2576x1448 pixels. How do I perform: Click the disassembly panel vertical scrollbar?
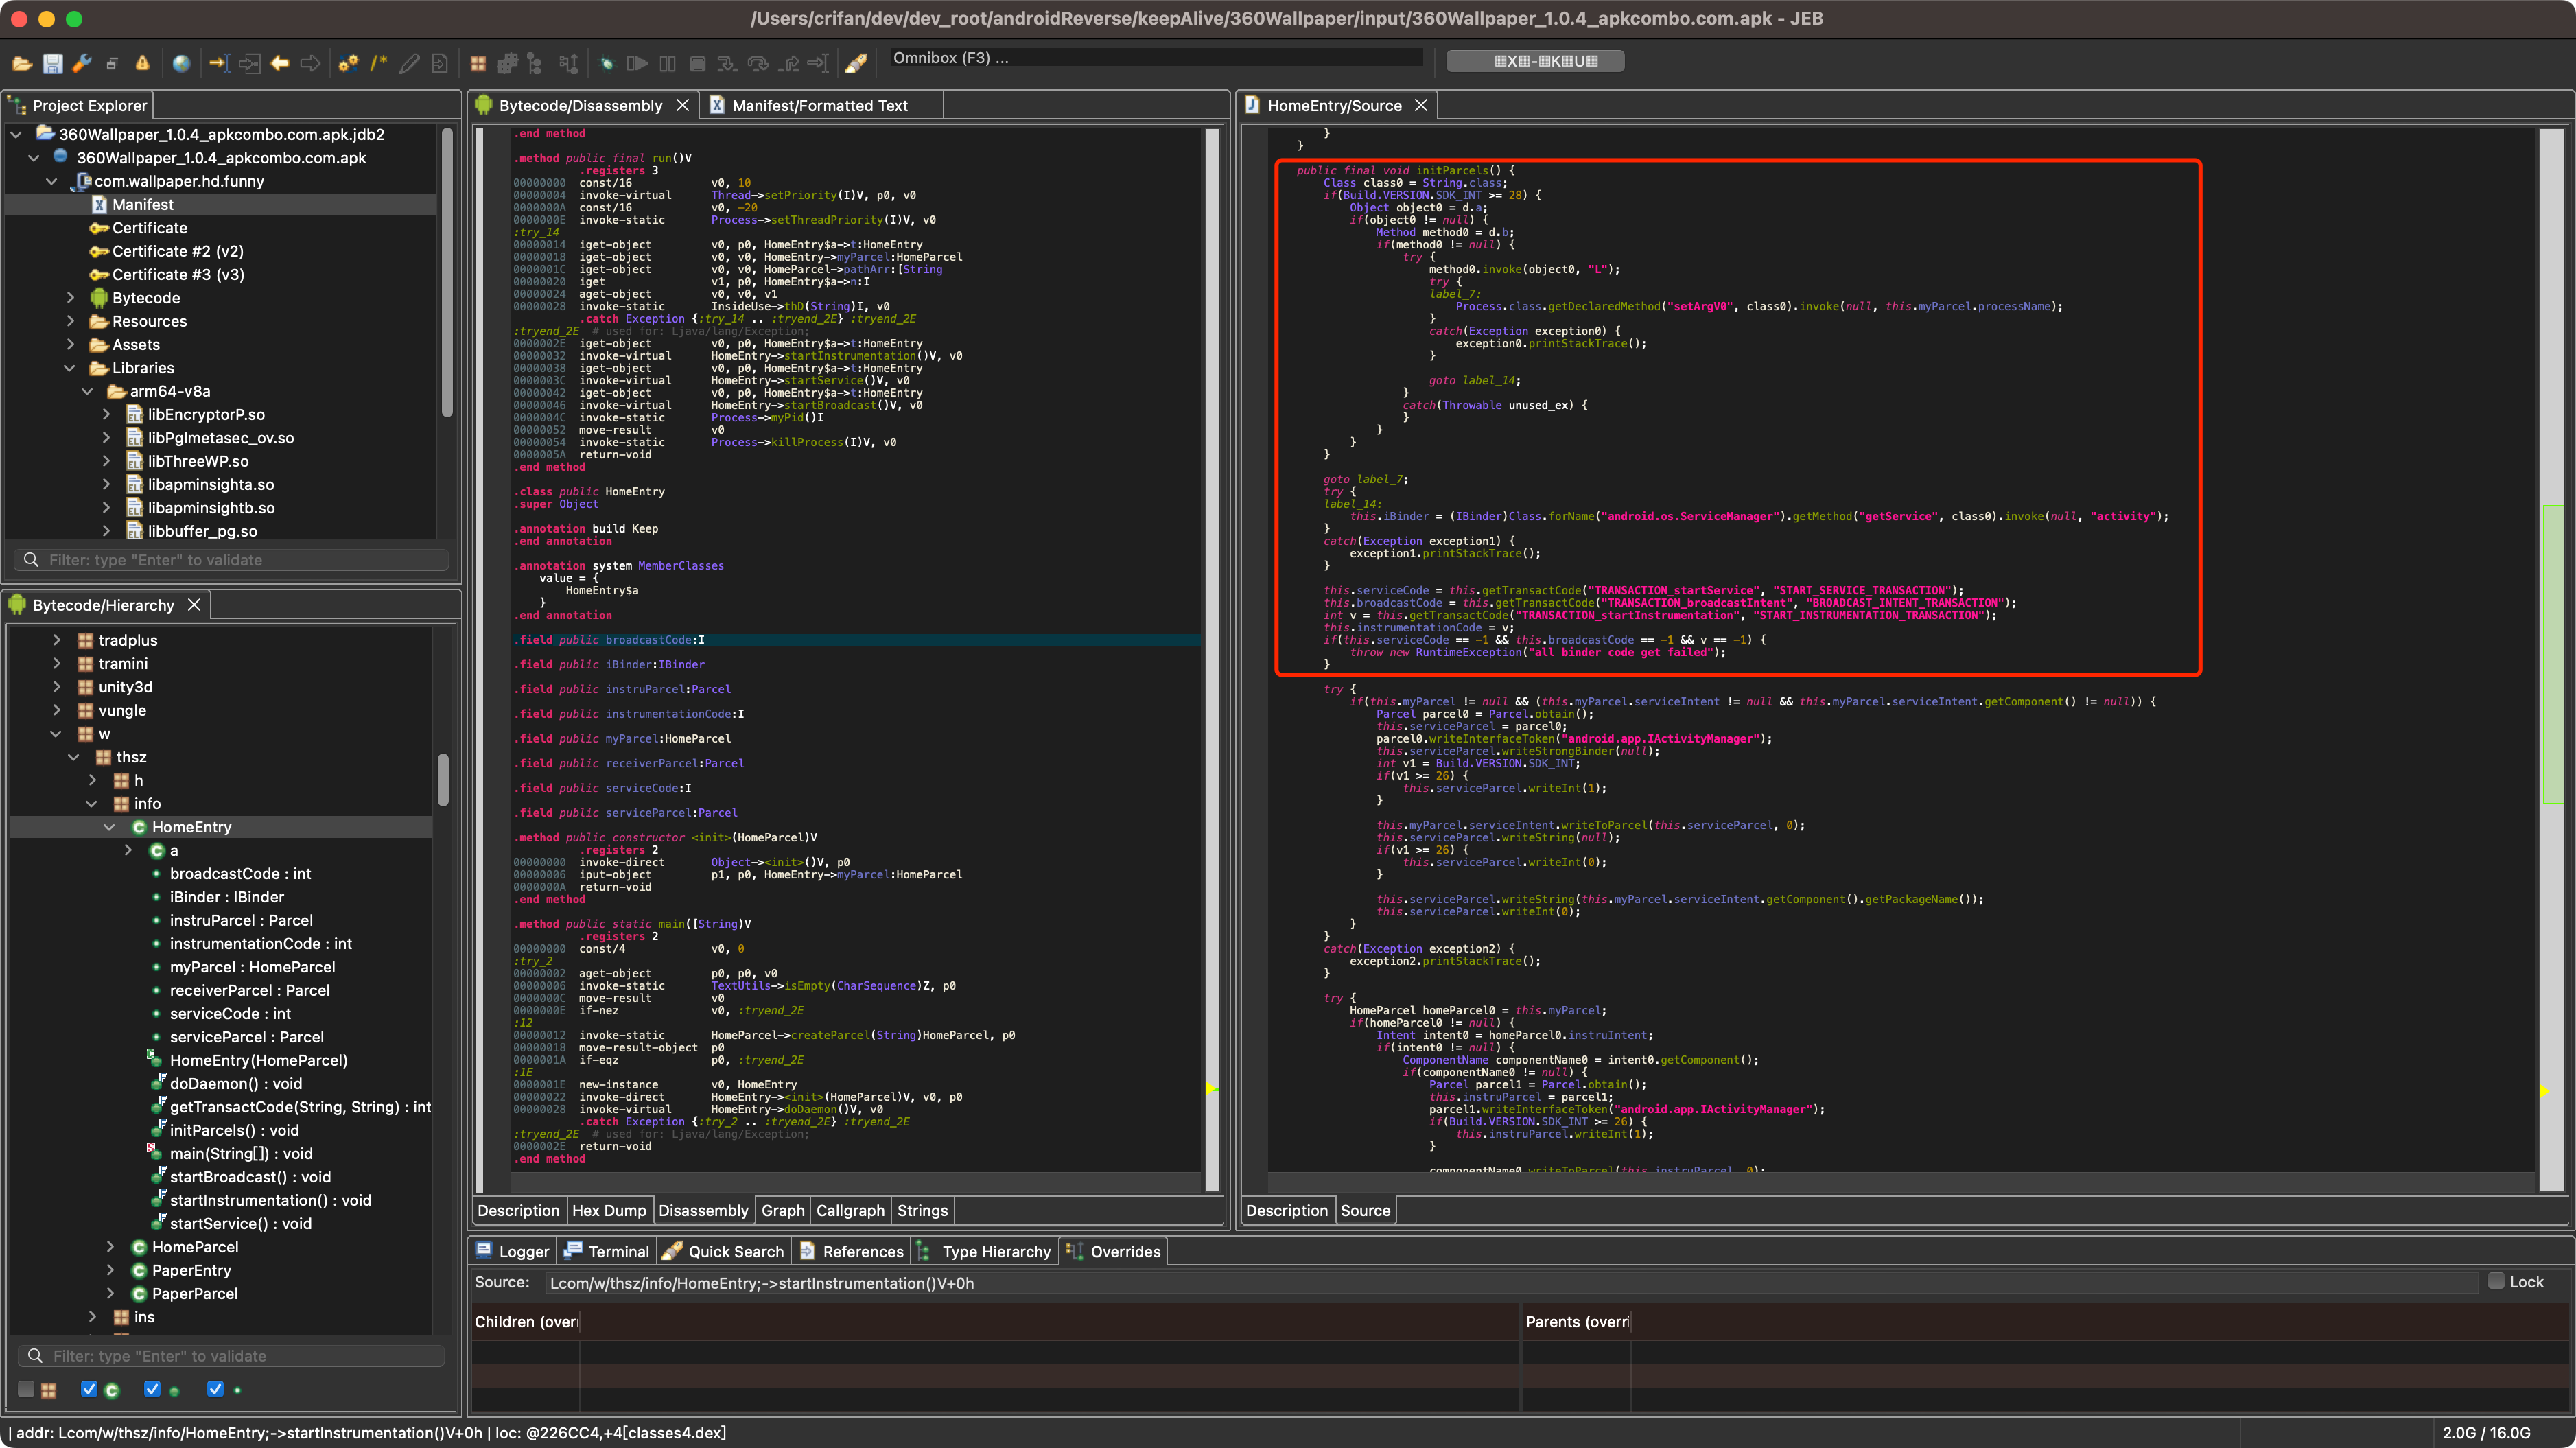pyautogui.click(x=1213, y=660)
